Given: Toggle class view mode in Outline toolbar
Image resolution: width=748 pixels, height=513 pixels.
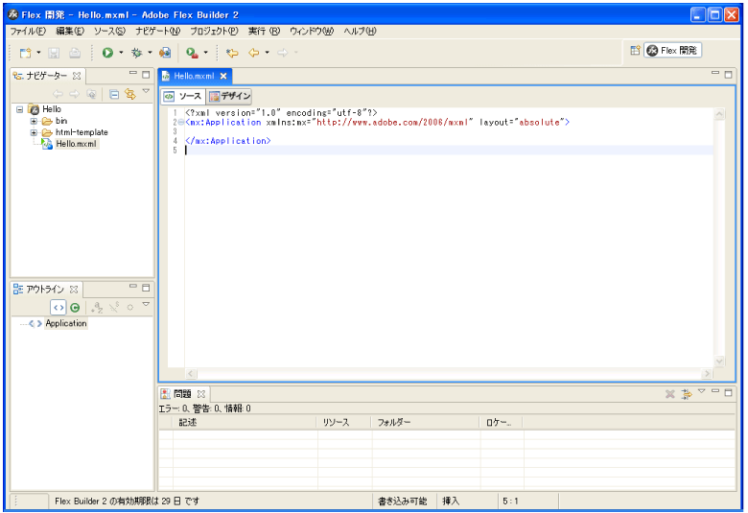Looking at the screenshot, I should [x=75, y=308].
